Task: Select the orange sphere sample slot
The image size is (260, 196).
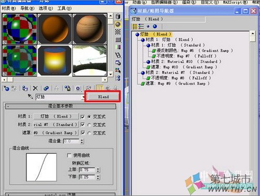Action: (54, 29)
